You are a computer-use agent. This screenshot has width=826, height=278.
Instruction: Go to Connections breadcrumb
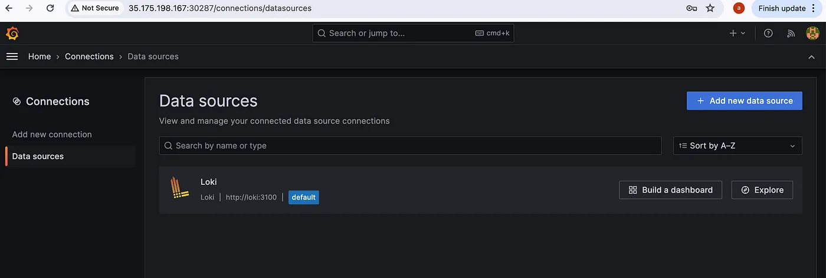pos(89,57)
